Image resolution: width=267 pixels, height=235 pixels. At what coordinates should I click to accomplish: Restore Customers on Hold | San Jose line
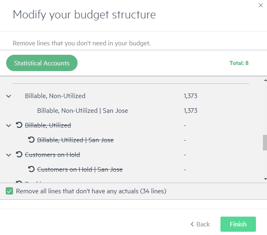coord(31,169)
